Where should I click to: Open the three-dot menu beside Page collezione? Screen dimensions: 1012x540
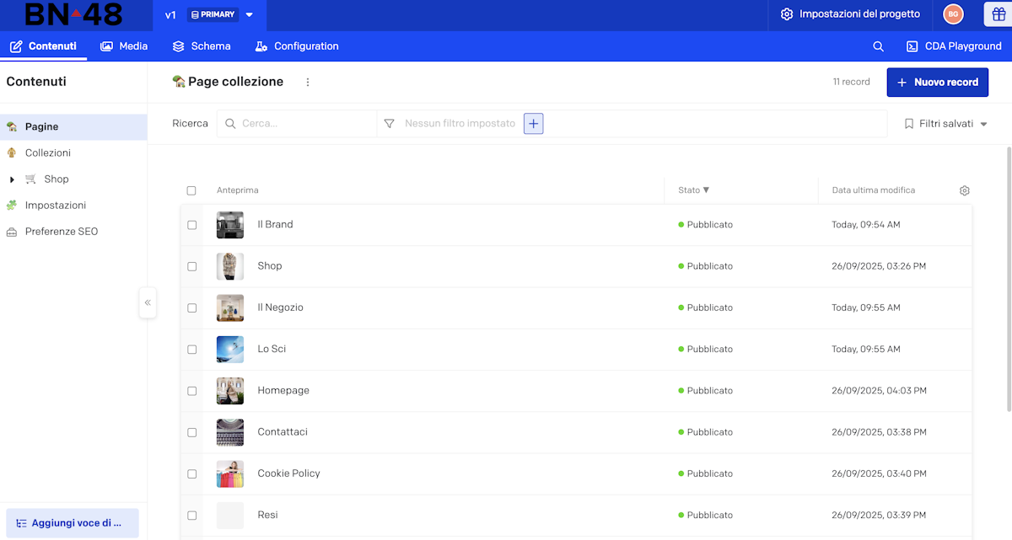[308, 83]
